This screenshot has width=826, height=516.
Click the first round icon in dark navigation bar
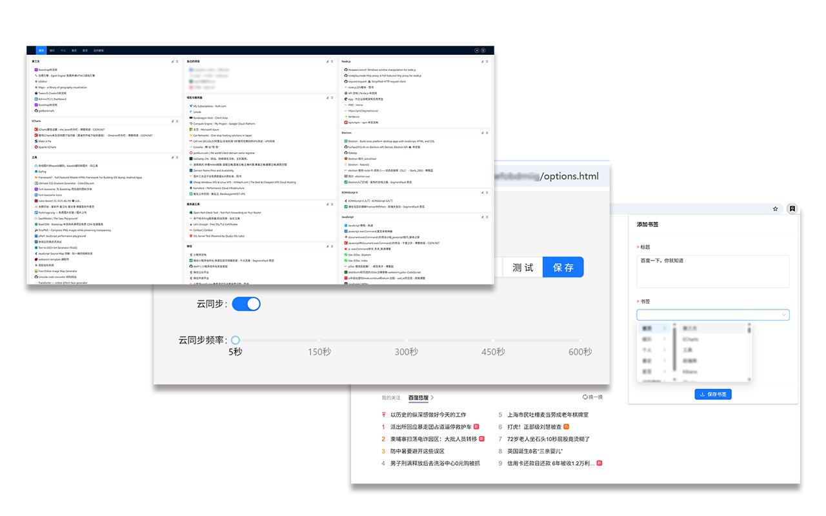[x=477, y=50]
